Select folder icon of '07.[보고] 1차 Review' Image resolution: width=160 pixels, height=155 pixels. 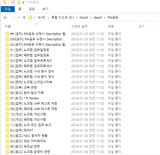coord(7,98)
